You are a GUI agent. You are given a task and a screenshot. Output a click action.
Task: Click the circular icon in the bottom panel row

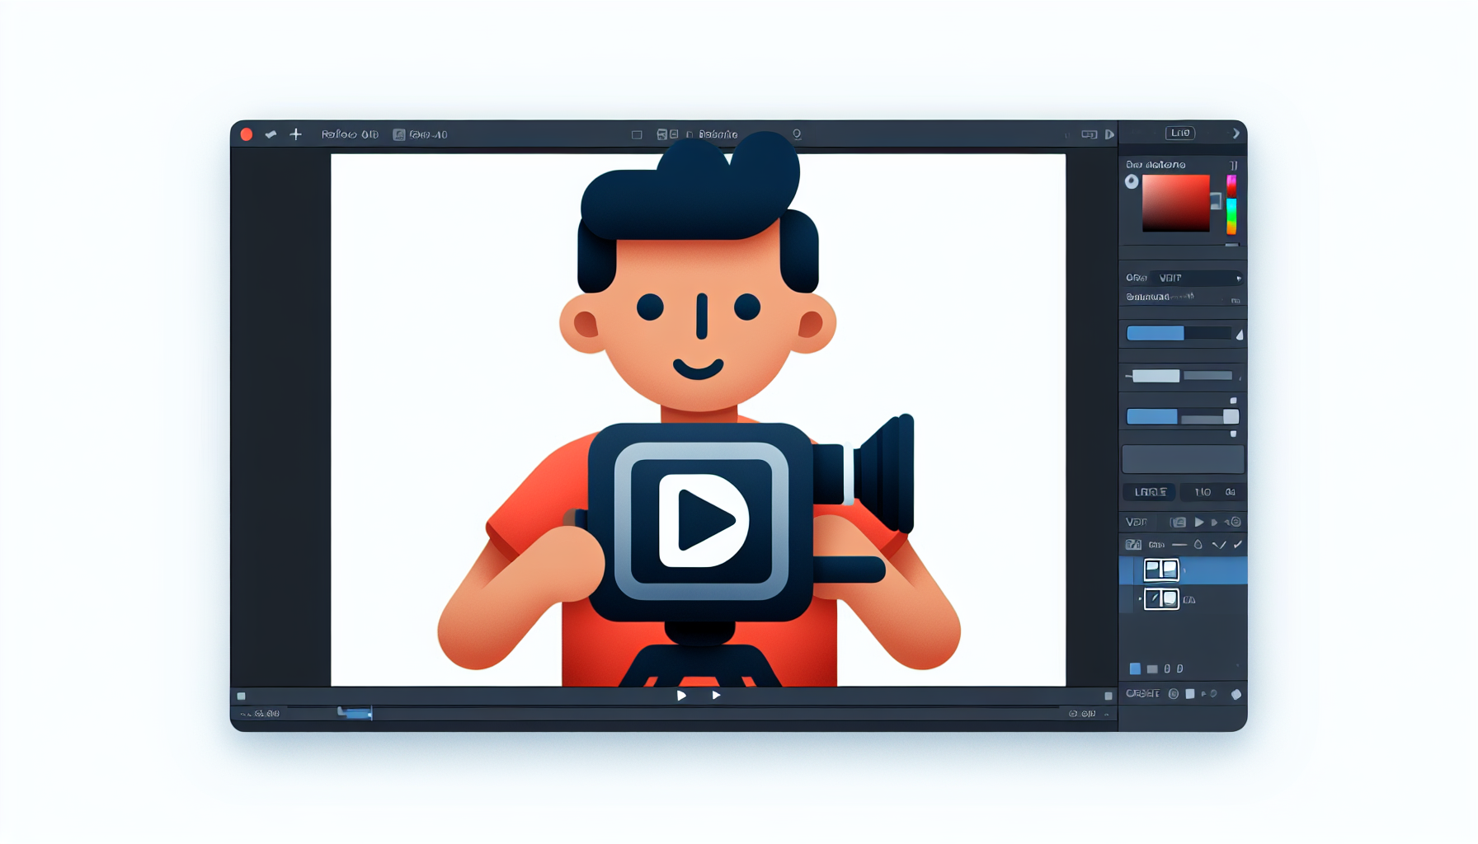pos(1173,694)
